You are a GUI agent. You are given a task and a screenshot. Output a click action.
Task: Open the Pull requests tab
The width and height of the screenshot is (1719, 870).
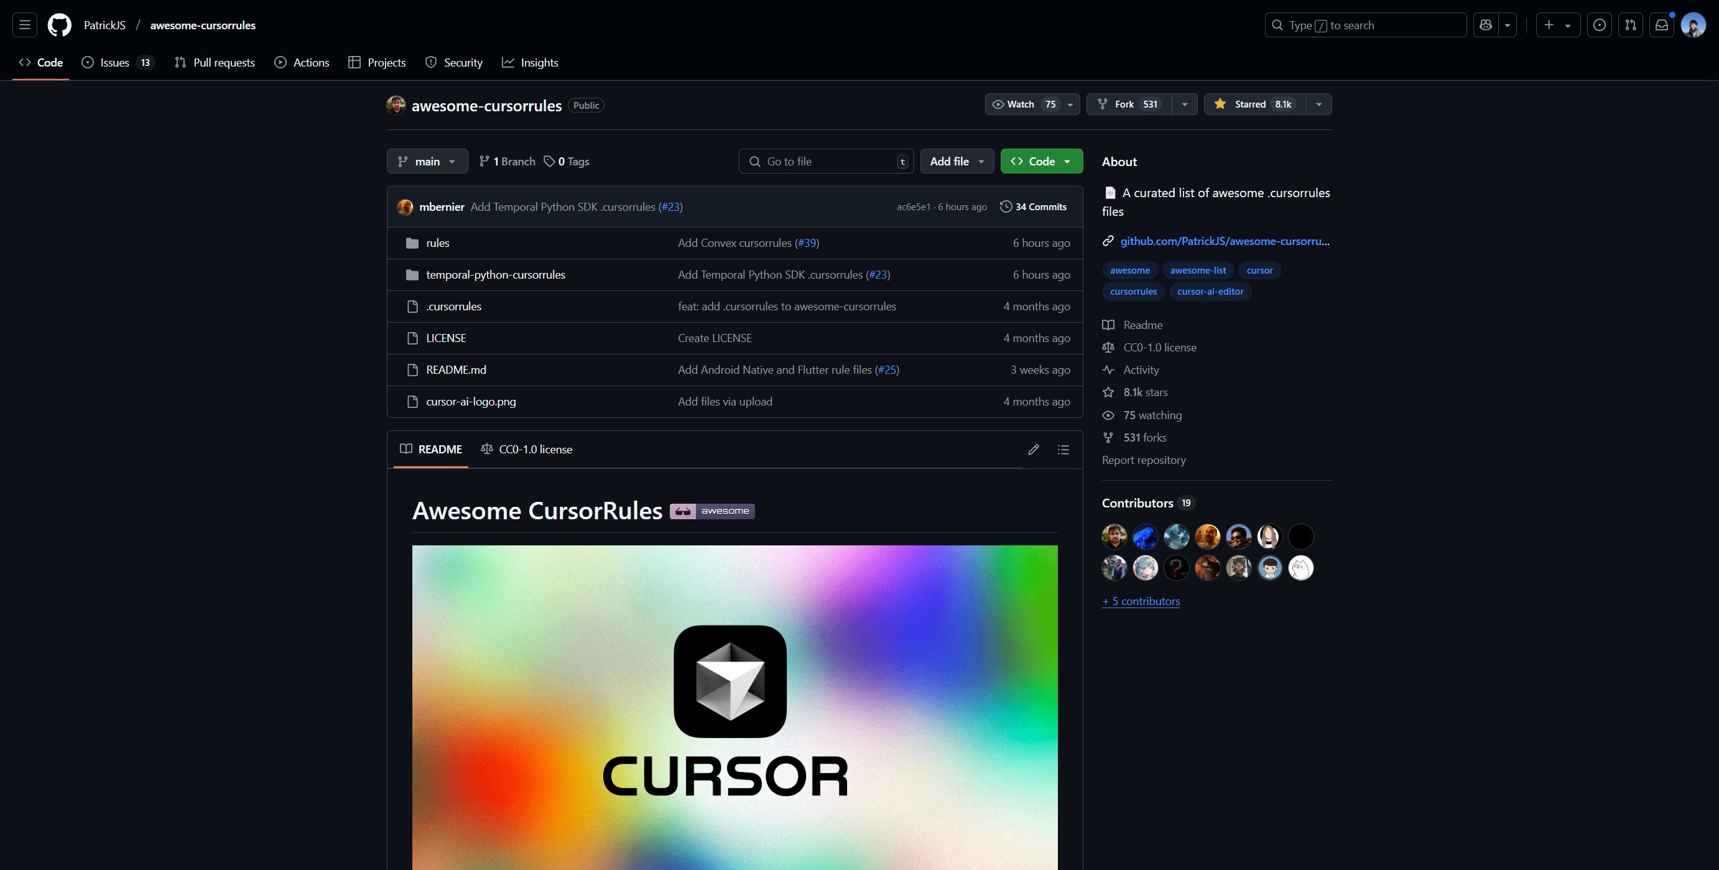pos(214,63)
